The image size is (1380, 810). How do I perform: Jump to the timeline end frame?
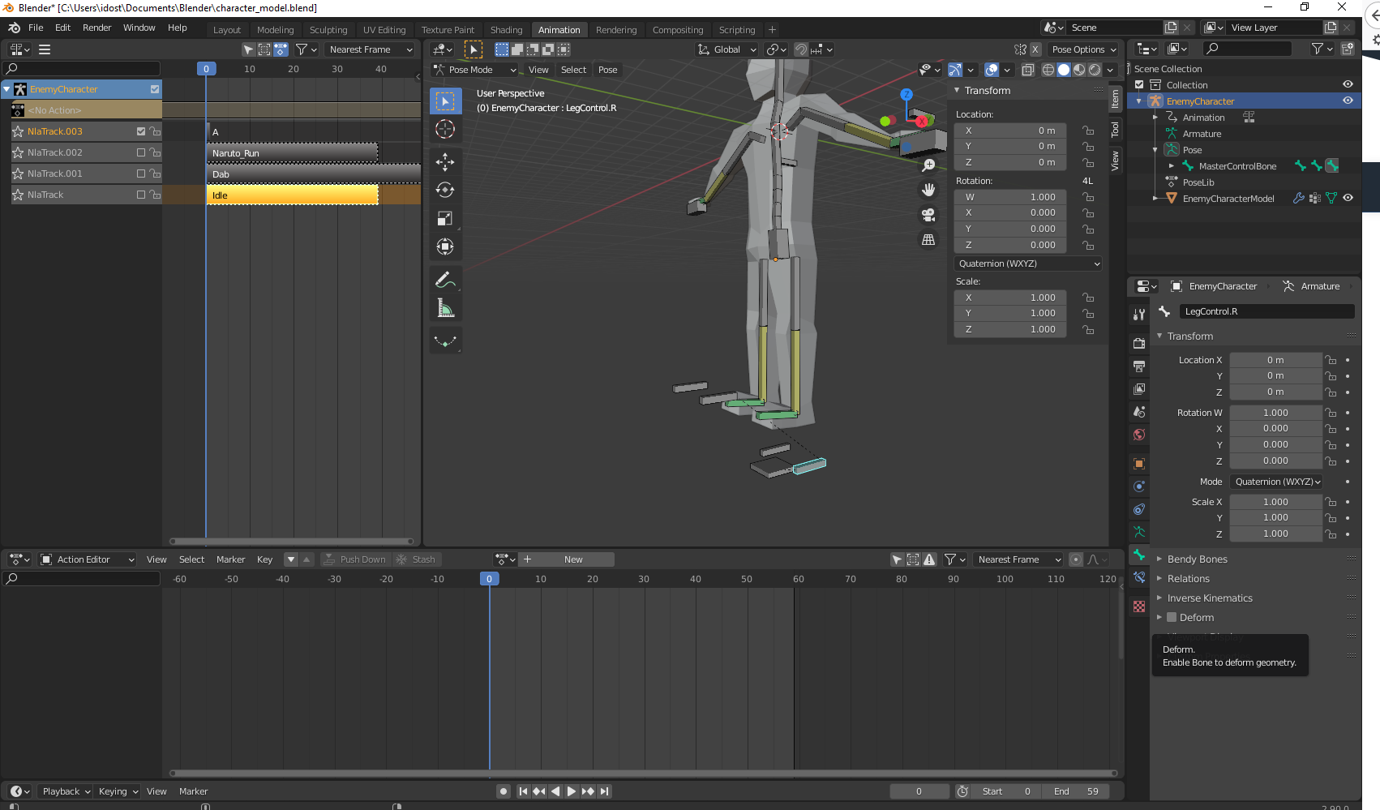coord(604,791)
